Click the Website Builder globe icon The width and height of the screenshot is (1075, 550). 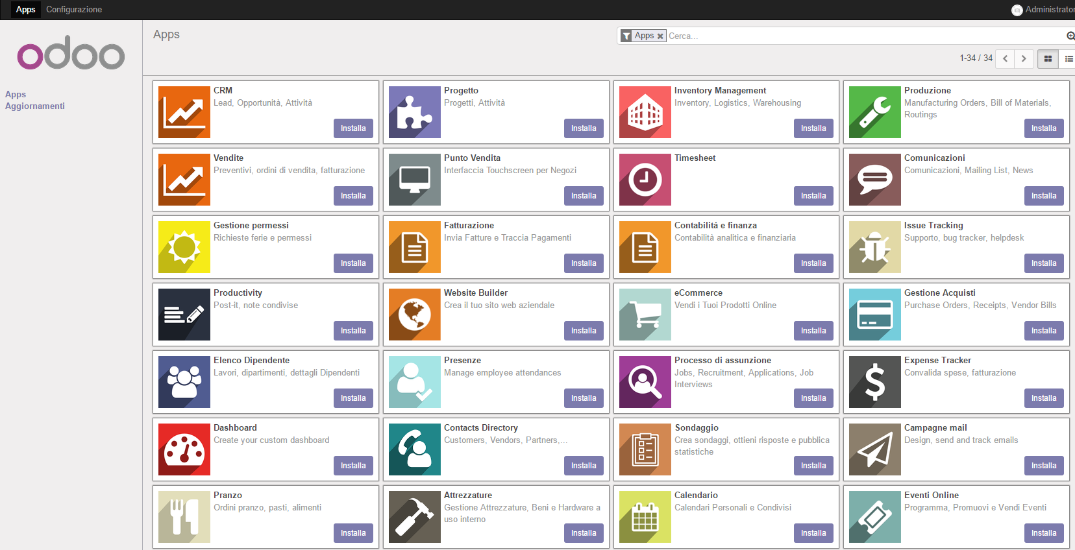415,315
